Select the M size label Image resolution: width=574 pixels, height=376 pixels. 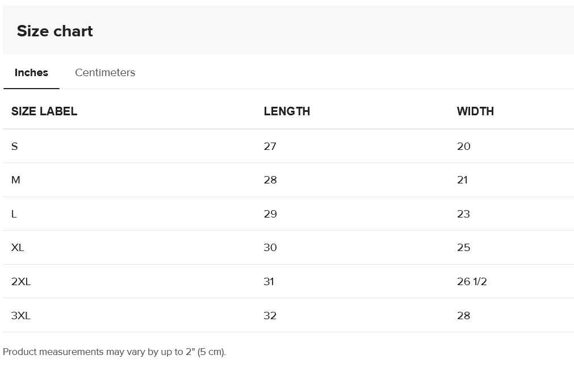16,180
